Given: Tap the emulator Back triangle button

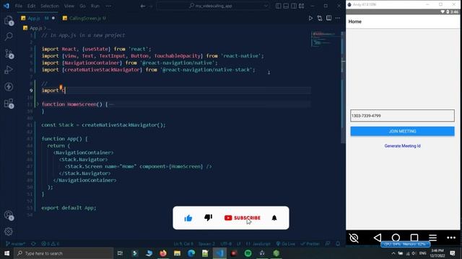Looking at the screenshot, I should click(378, 237).
